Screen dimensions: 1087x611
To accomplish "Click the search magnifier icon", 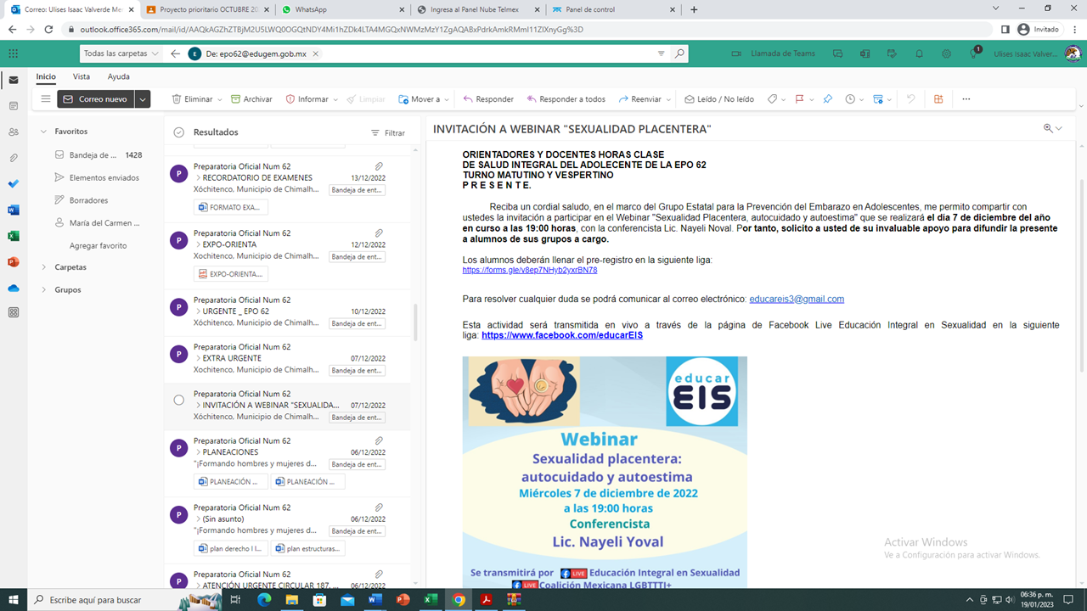I will (679, 53).
